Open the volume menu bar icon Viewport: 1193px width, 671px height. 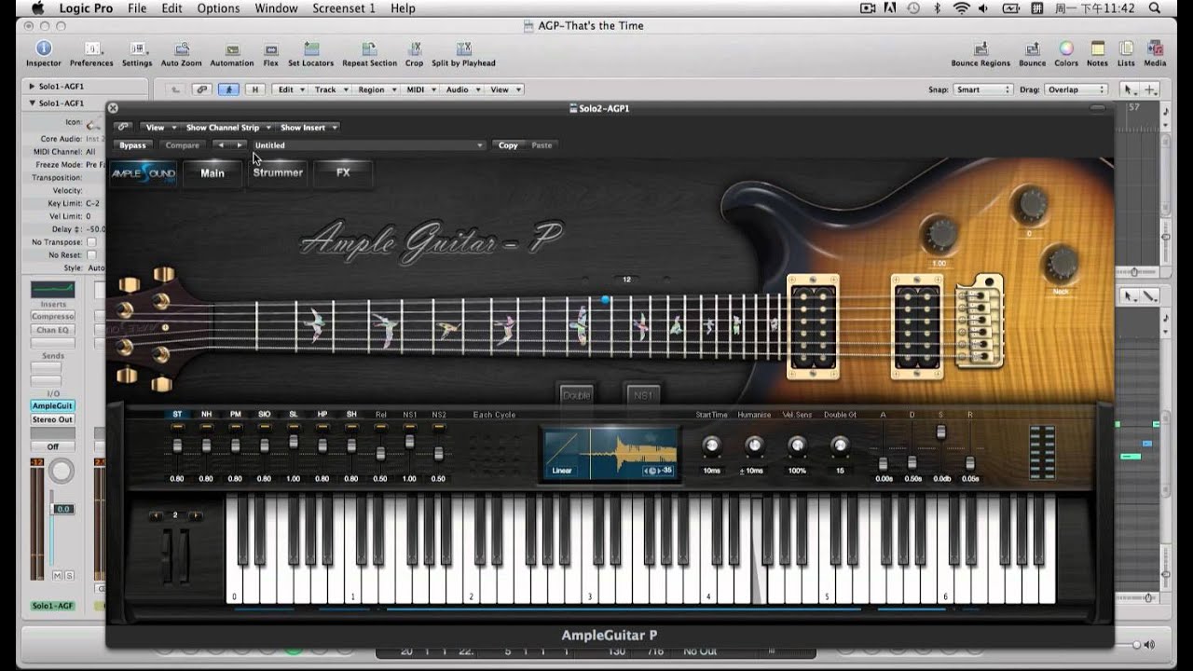click(985, 8)
